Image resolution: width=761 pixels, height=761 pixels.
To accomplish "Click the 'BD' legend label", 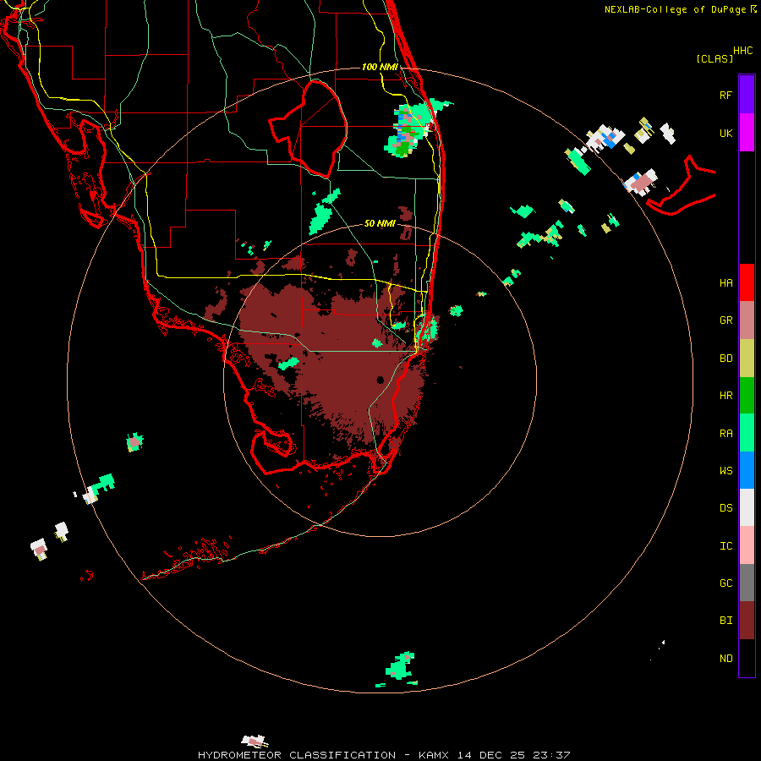I will [726, 359].
